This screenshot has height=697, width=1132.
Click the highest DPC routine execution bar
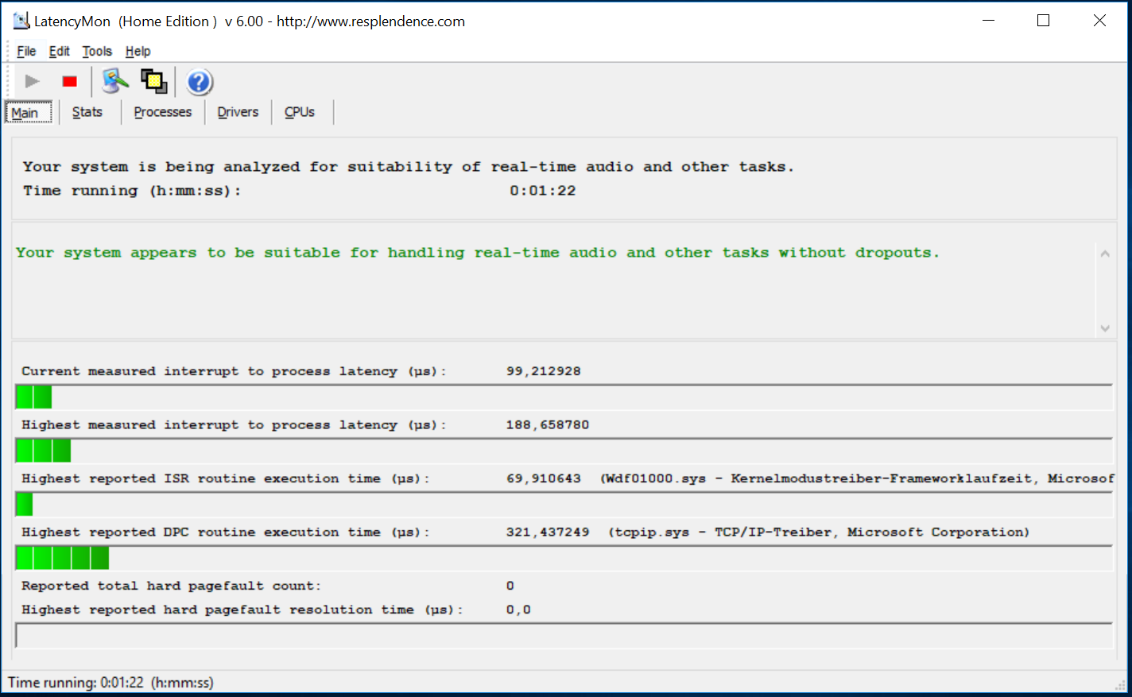[62, 558]
